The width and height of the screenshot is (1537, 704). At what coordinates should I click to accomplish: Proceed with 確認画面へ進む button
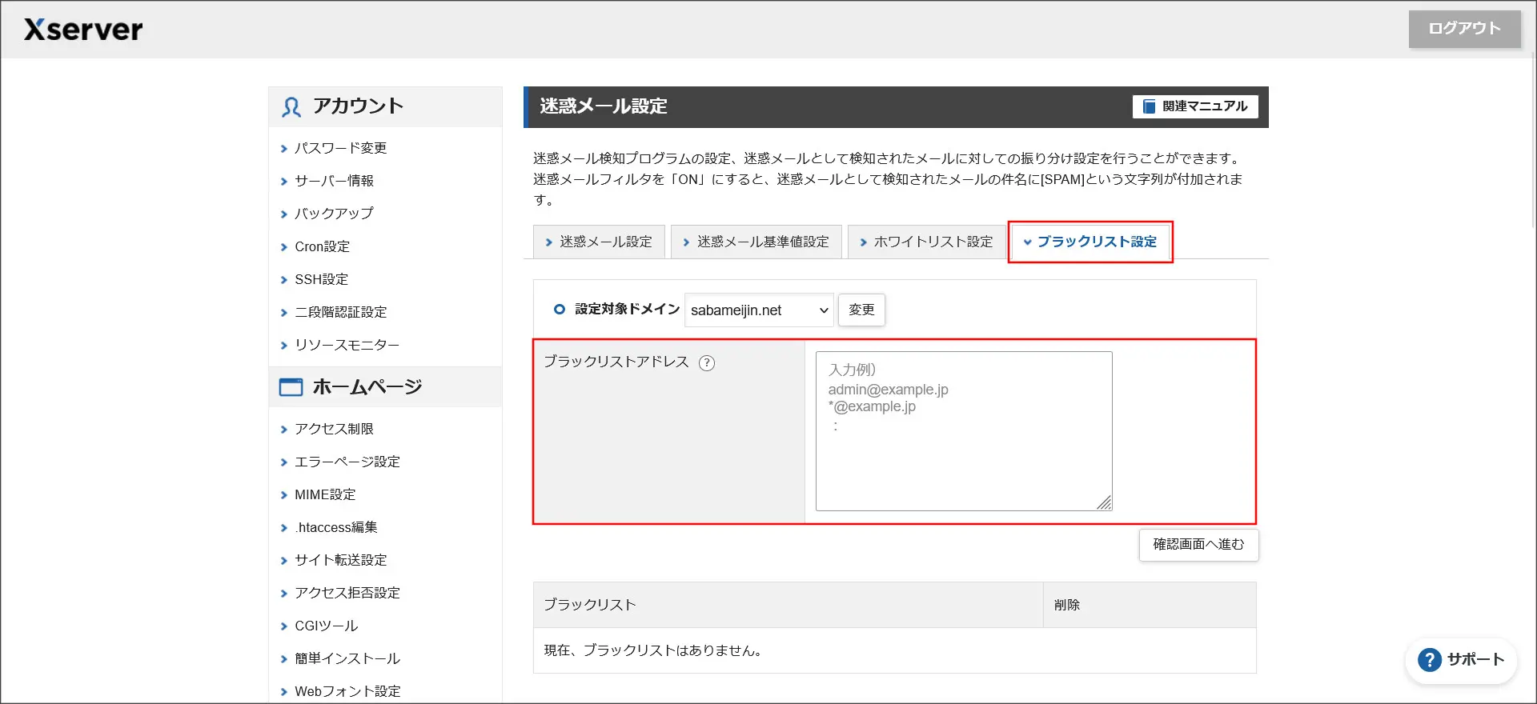coord(1198,545)
